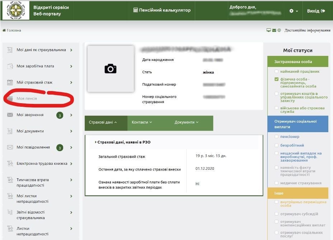The height and width of the screenshot is (240, 333).
Task: Click the icon for Листки непрацездатності
Action: (10, 228)
